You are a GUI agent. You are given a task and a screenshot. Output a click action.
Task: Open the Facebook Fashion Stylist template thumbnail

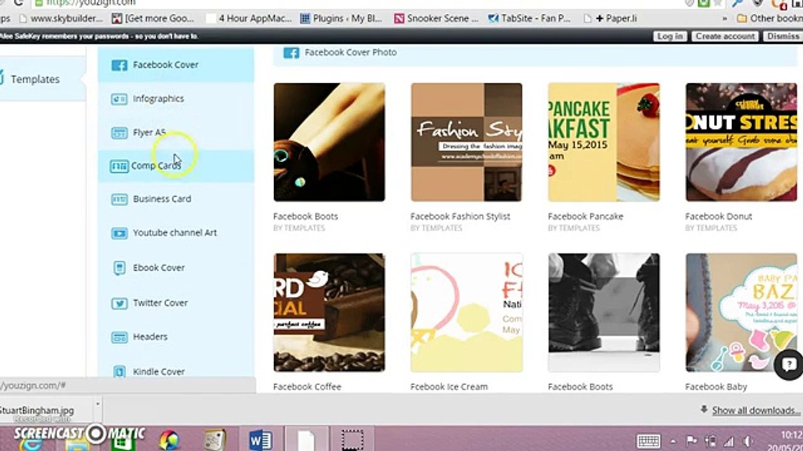tap(467, 142)
